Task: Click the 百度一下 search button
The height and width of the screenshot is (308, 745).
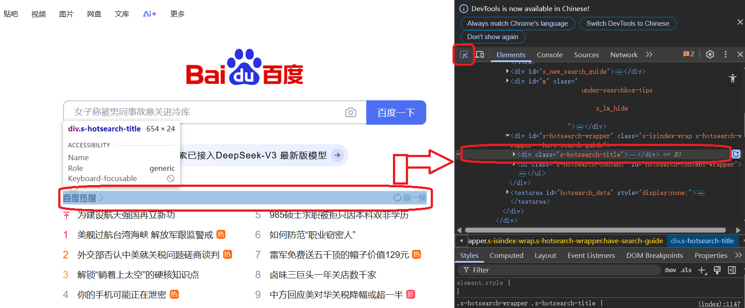Action: [x=396, y=113]
